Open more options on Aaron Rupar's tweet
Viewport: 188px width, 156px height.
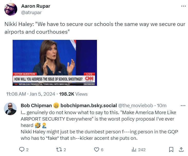point(183,6)
